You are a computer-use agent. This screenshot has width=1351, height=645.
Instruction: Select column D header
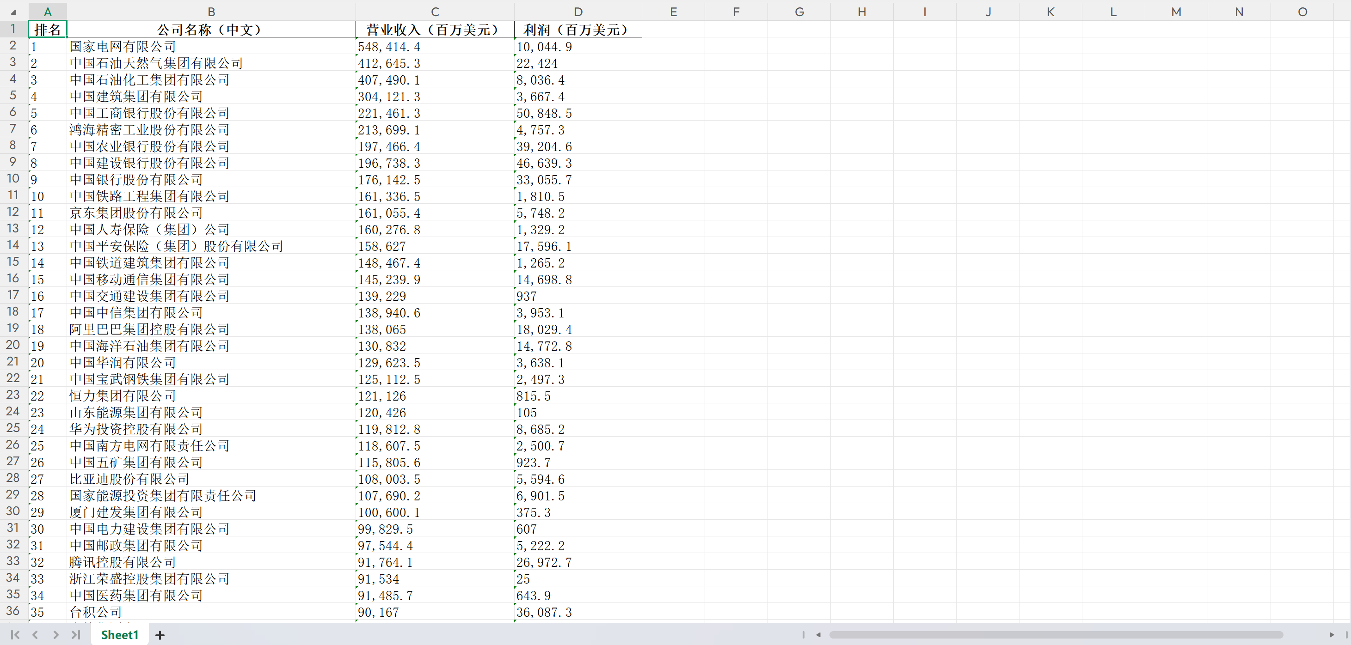(577, 12)
